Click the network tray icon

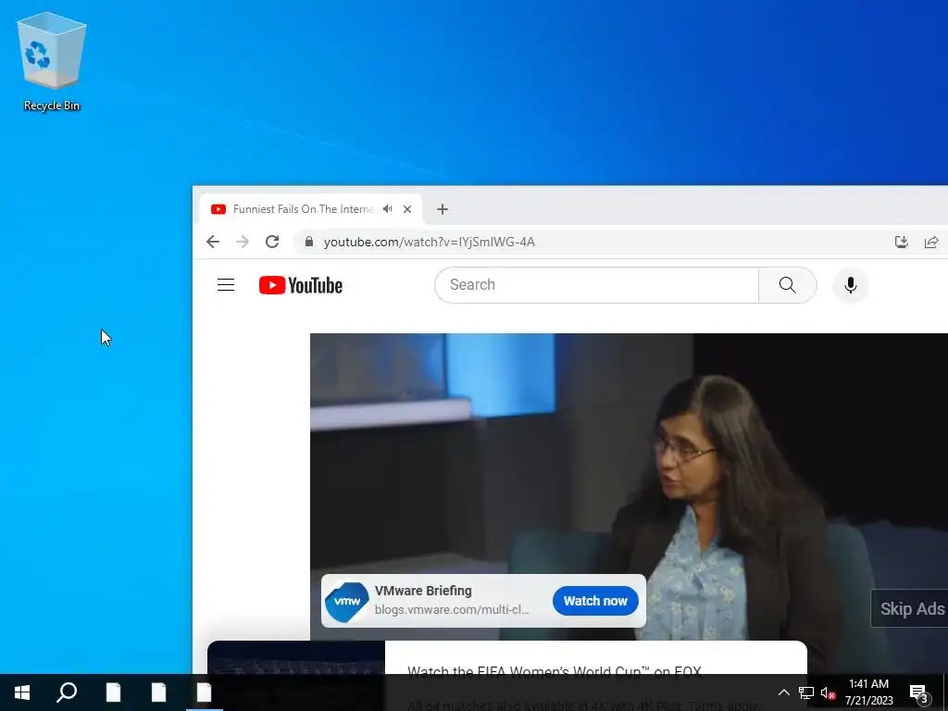[x=806, y=692]
